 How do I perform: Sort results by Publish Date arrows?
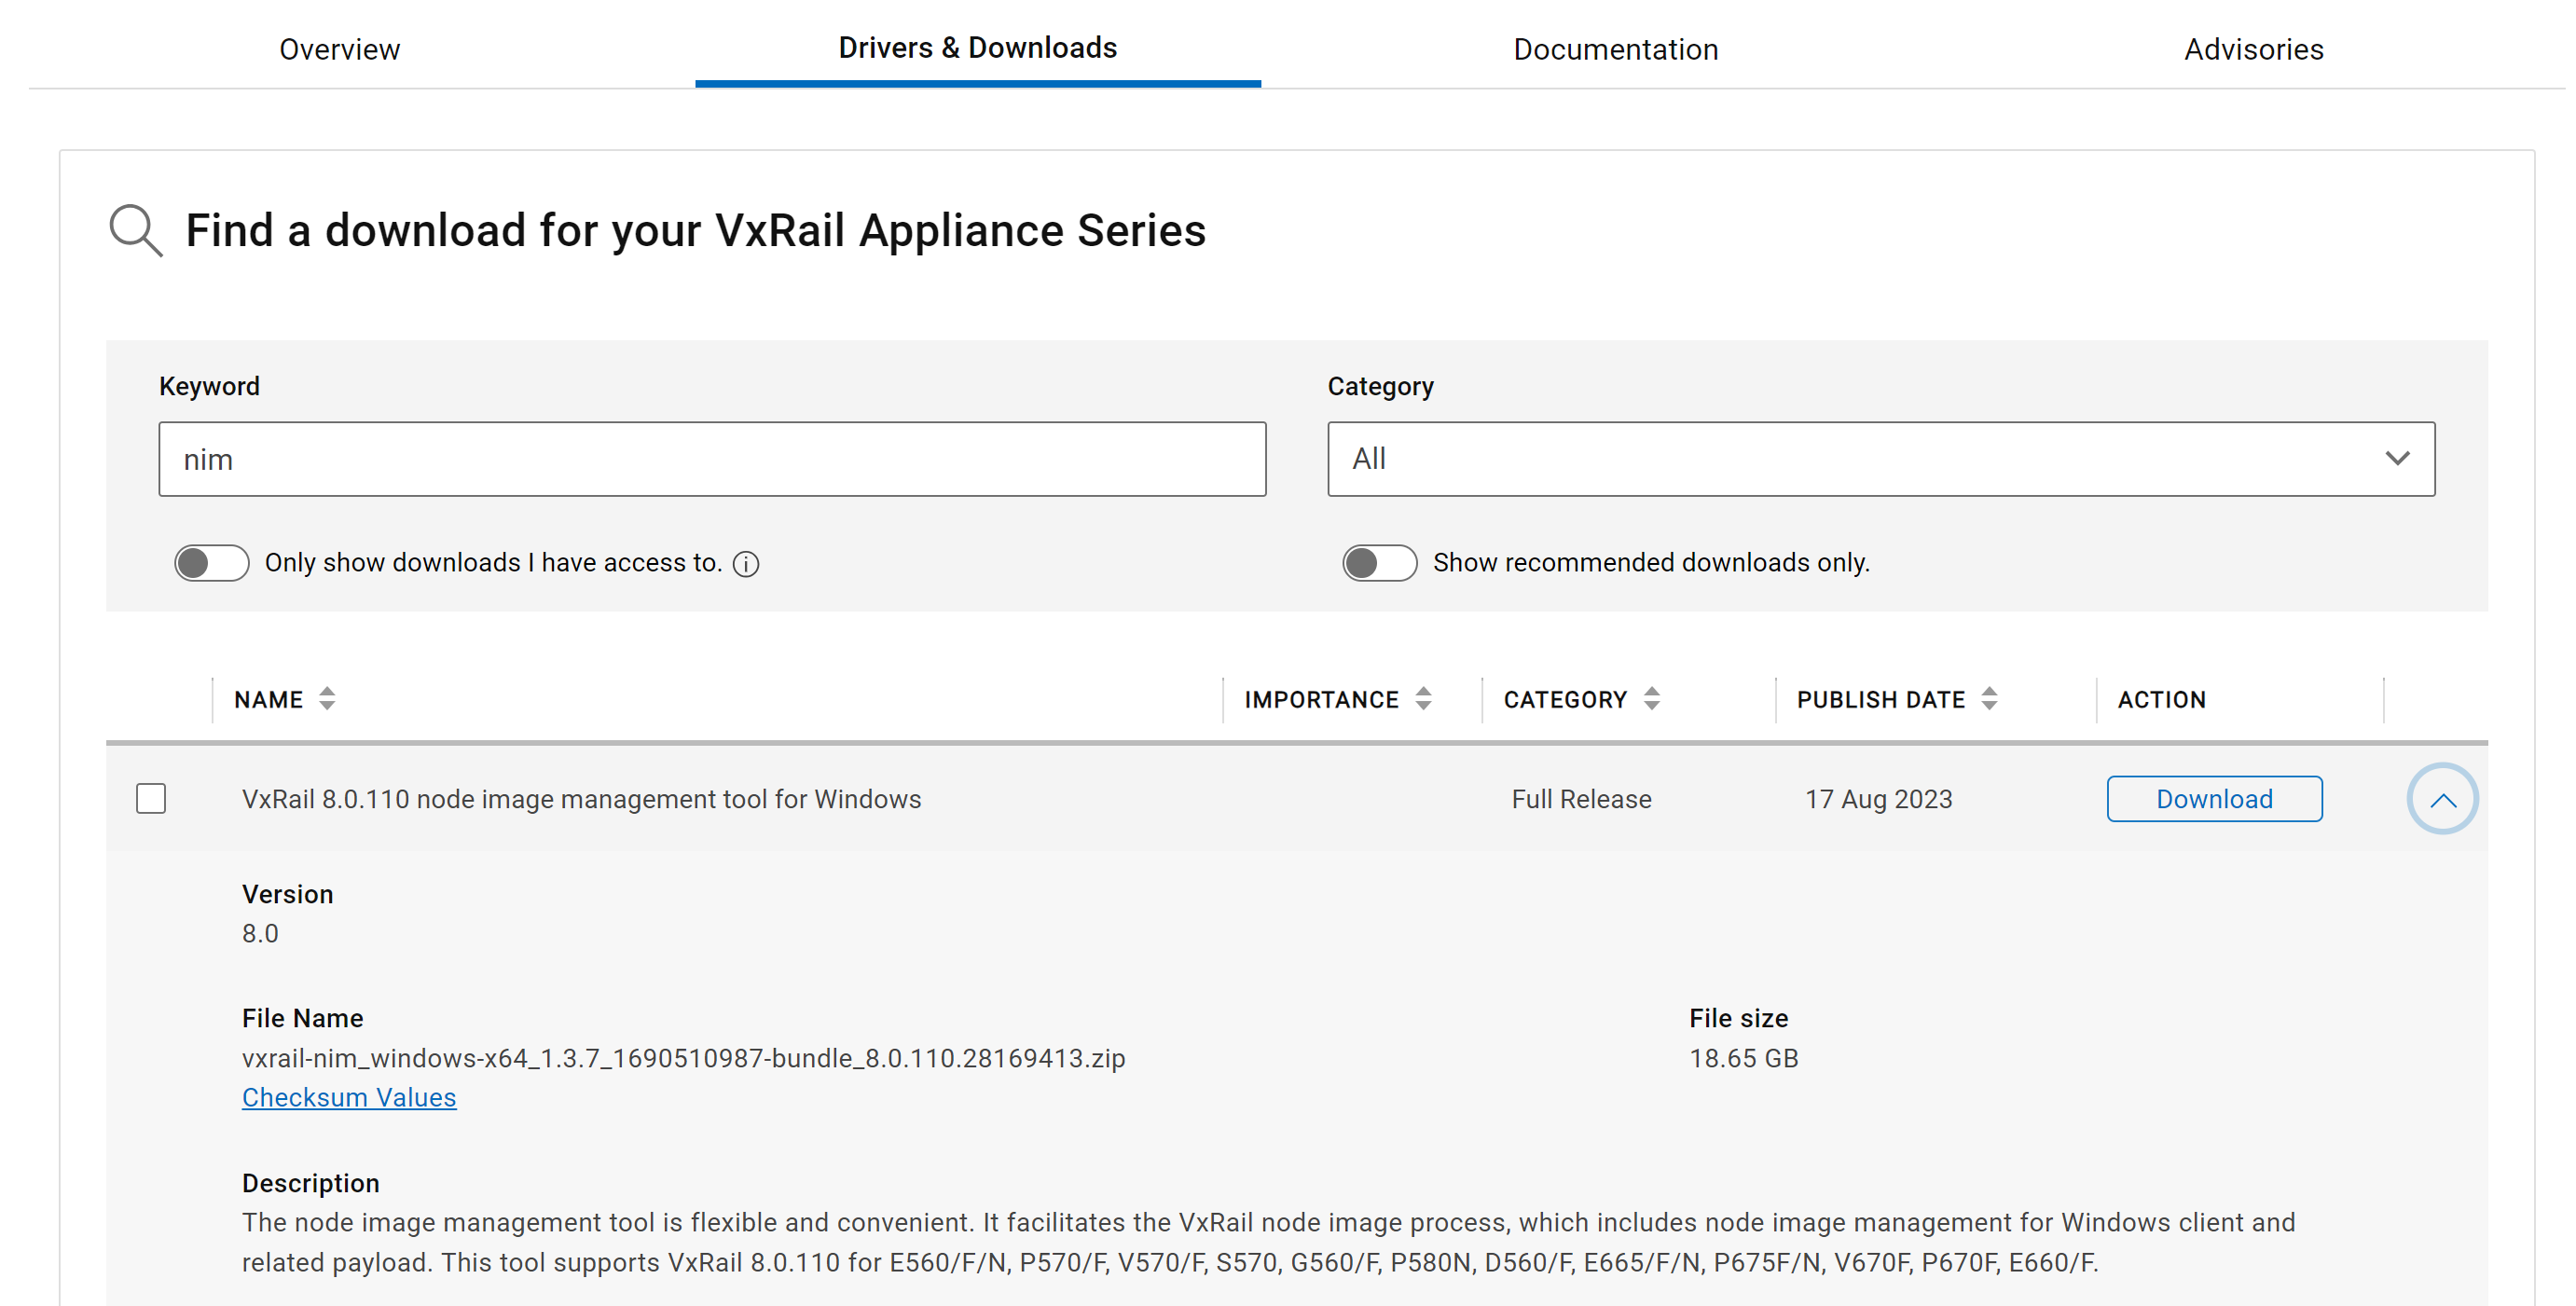click(1988, 699)
